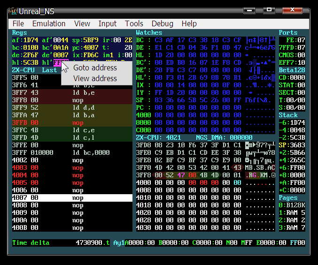Select disassembly line 3FF7 ld b,e
This screenshot has height=265, width=318.
(72, 93)
